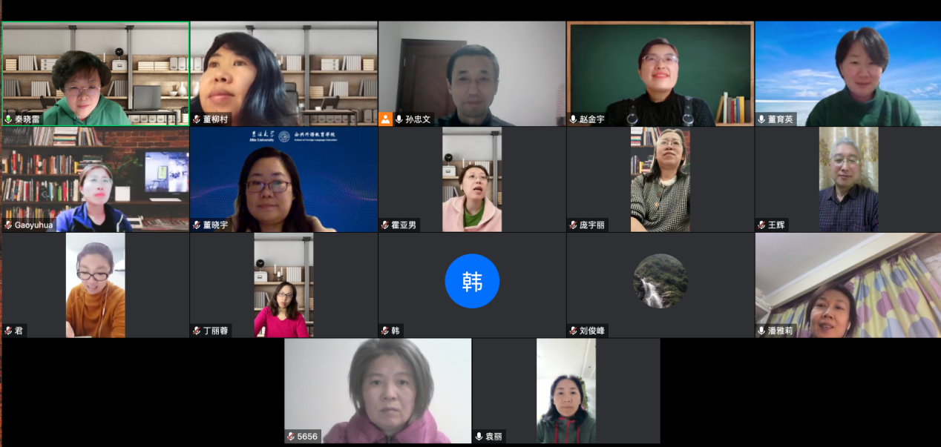
Task: Select 丁丽蓉's video tile
Action: tap(283, 285)
